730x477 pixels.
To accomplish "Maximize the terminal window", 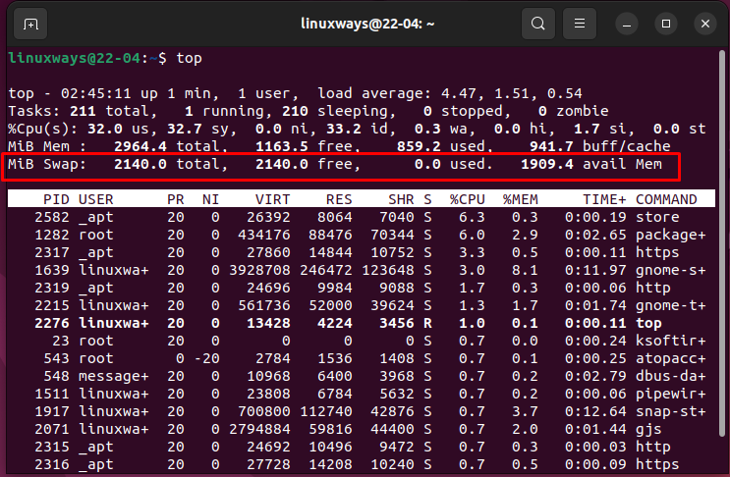I will click(x=666, y=24).
